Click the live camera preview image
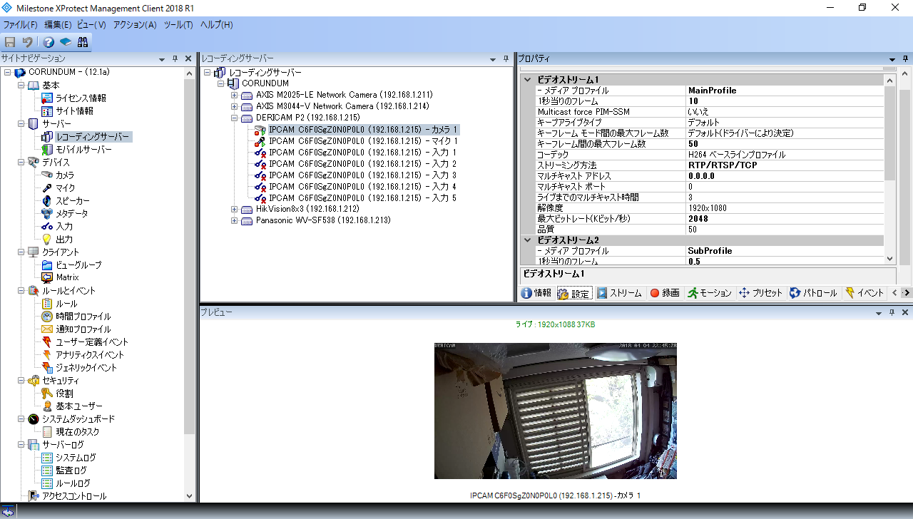The width and height of the screenshot is (913, 519). (556, 411)
